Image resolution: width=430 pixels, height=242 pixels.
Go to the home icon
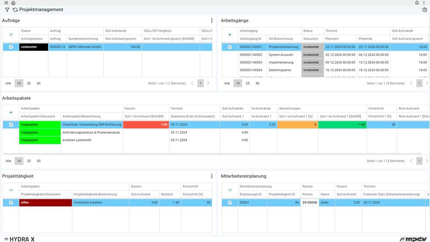click(x=13, y=3)
